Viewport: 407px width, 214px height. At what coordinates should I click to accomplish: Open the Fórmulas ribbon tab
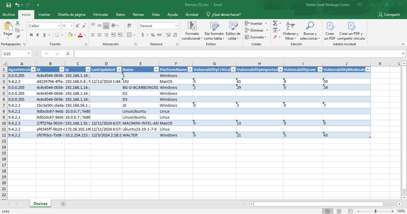pos(100,15)
